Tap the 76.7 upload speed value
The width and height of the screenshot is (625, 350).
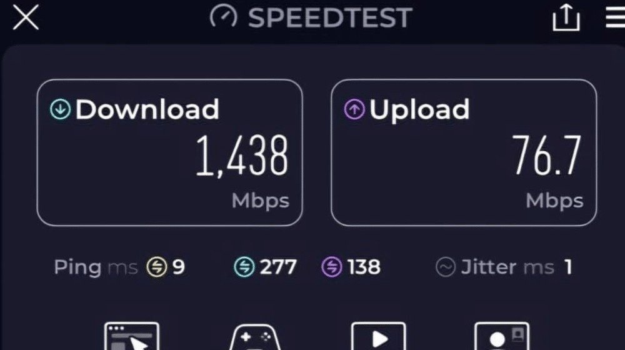tap(546, 155)
